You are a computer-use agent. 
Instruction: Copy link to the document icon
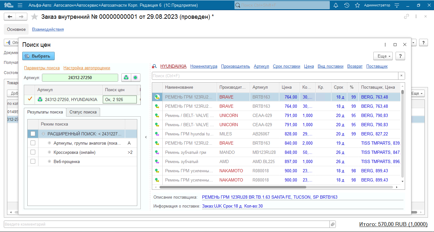click(406, 17)
